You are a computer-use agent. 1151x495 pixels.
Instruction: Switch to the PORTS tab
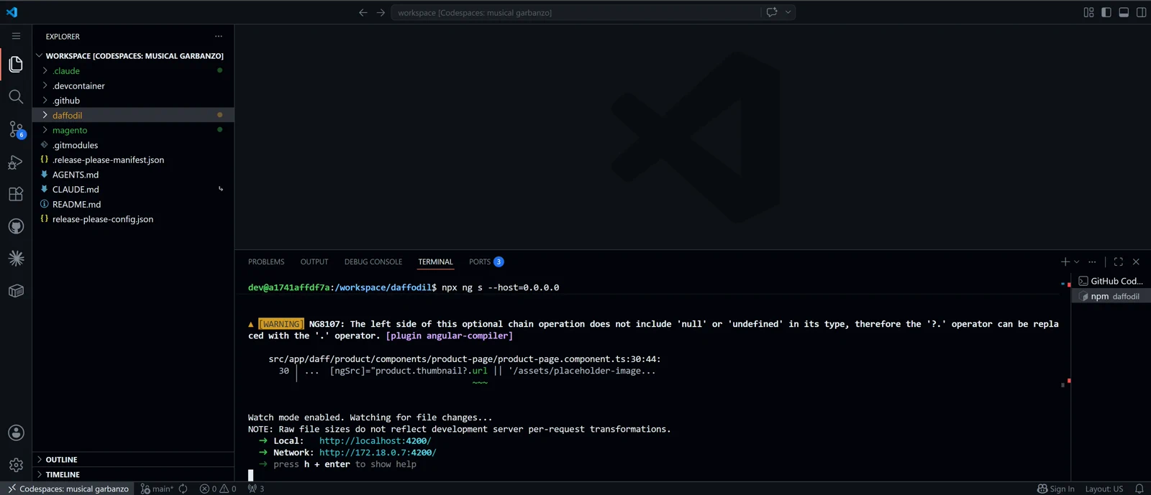[x=486, y=262]
